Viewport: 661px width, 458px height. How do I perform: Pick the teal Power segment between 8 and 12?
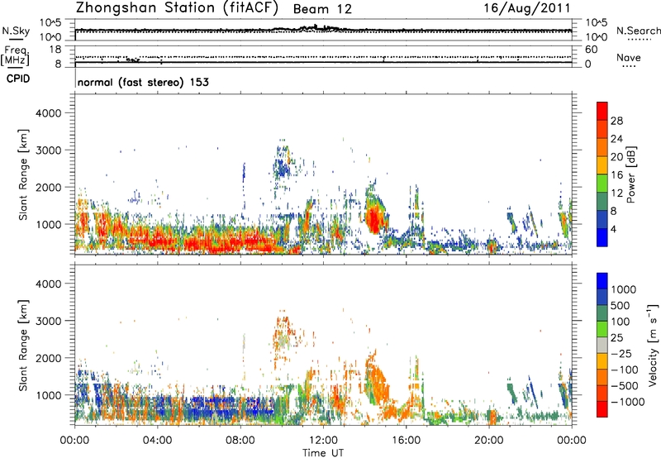(x=602, y=201)
